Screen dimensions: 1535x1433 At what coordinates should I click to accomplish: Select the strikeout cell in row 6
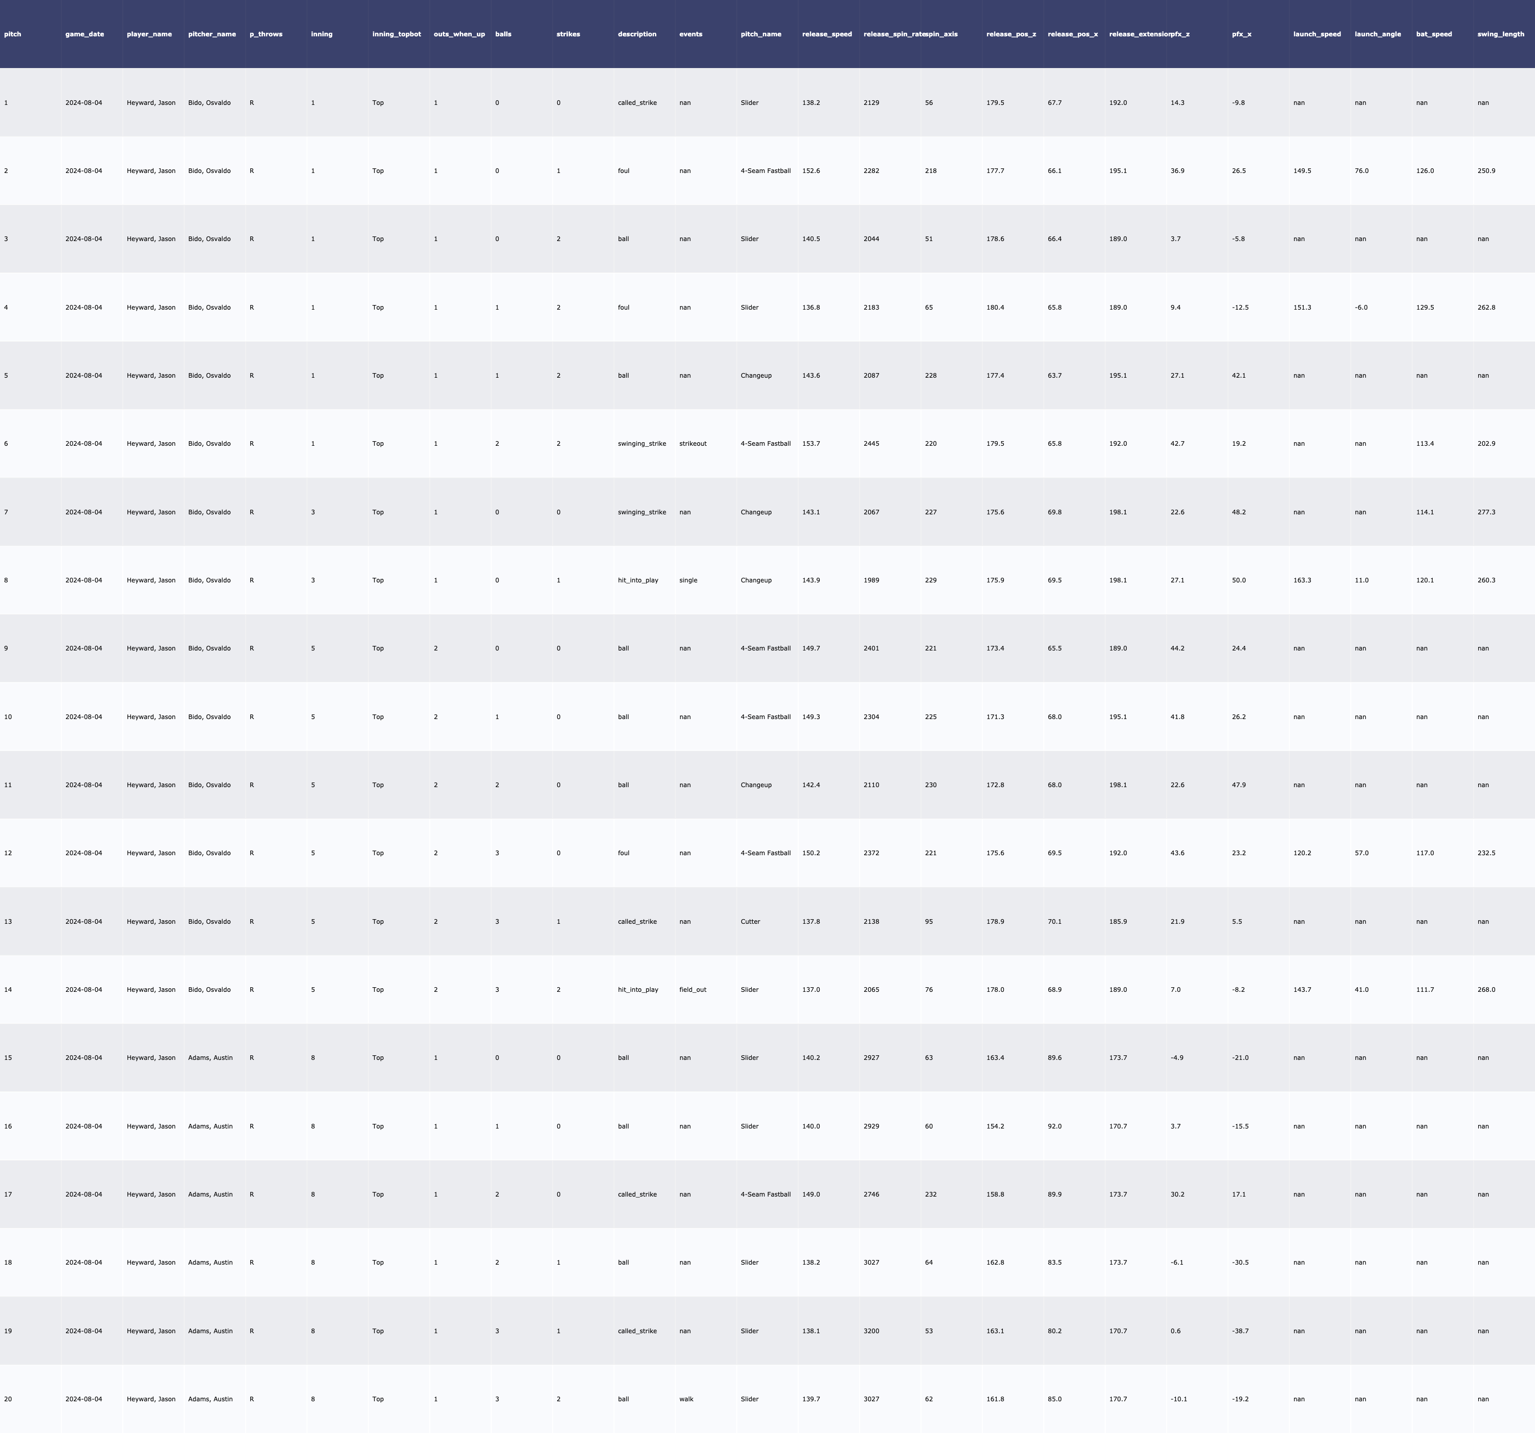[x=693, y=443]
